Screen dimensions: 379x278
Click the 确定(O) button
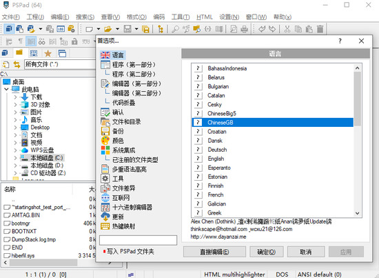click(266, 252)
